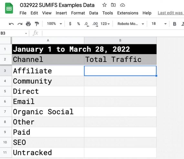Select row 7 header
This screenshot has height=159, width=184.
click(x=5, y=112)
